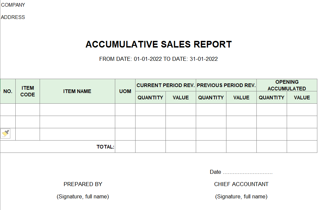The width and height of the screenshot is (328, 210).
Task: Click the paintbrush format options icon
Action: 5,134
